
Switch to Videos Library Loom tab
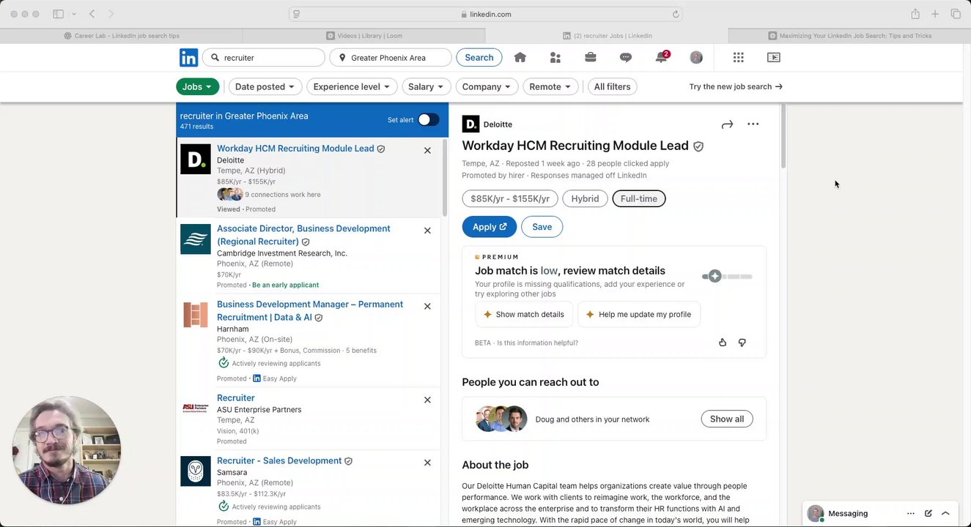point(364,35)
